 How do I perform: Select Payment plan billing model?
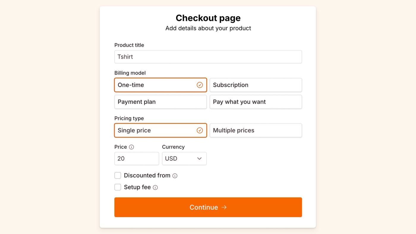click(160, 102)
